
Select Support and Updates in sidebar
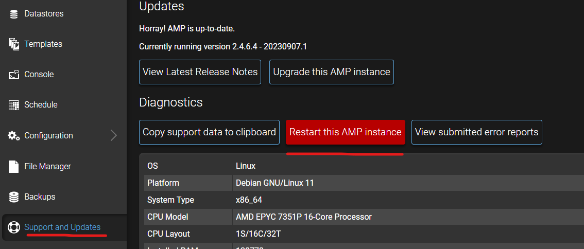pos(63,227)
